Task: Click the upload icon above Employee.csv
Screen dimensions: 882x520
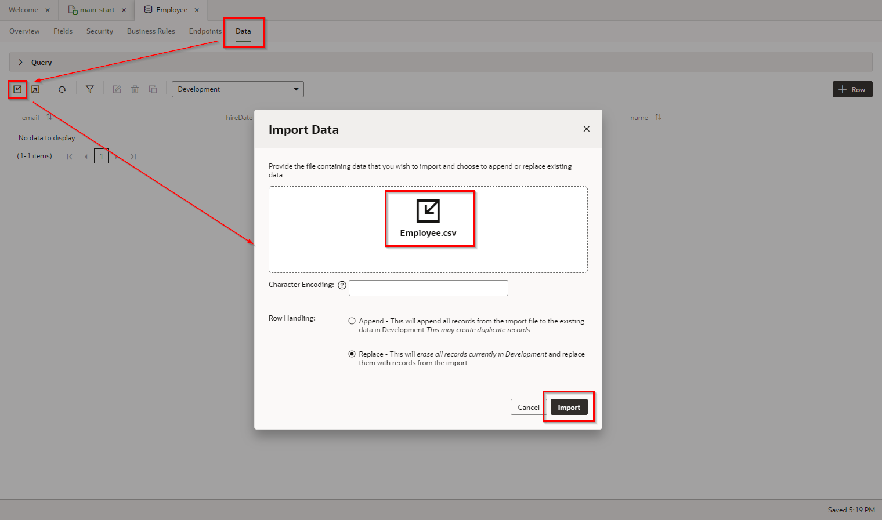Action: [x=428, y=211]
